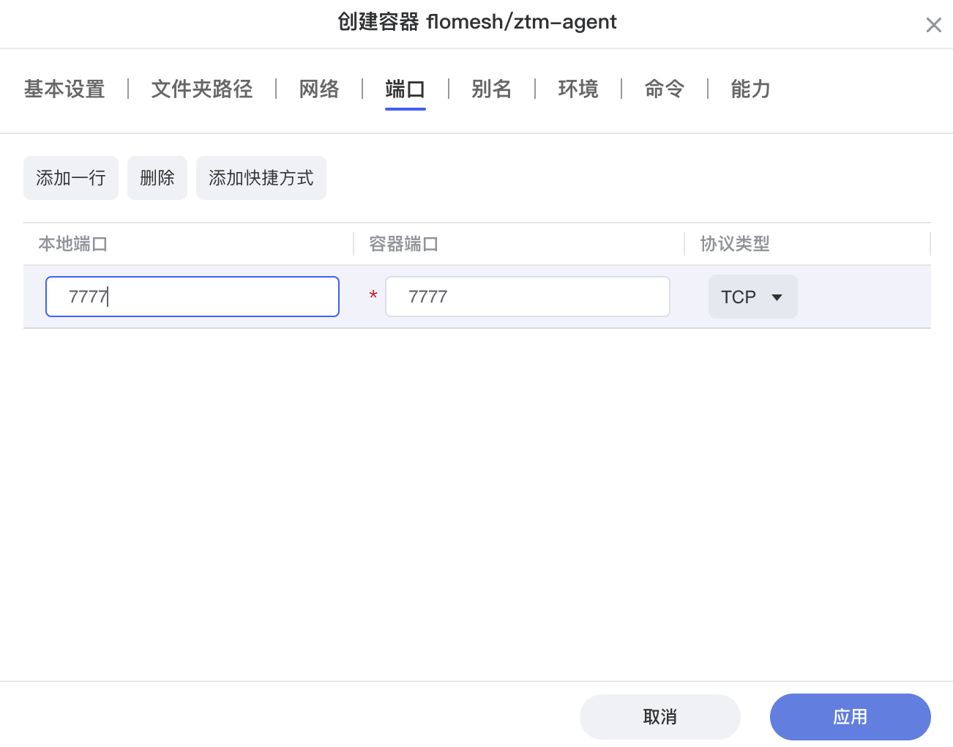953x747 pixels.
Task: Click the 取消 button to cancel
Action: click(x=659, y=717)
